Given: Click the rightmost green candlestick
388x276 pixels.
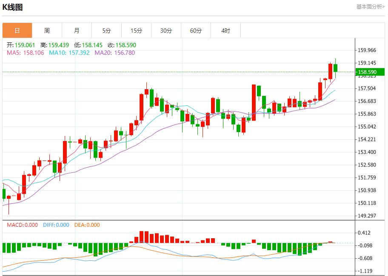Looking at the screenshot, I should [x=335, y=68].
